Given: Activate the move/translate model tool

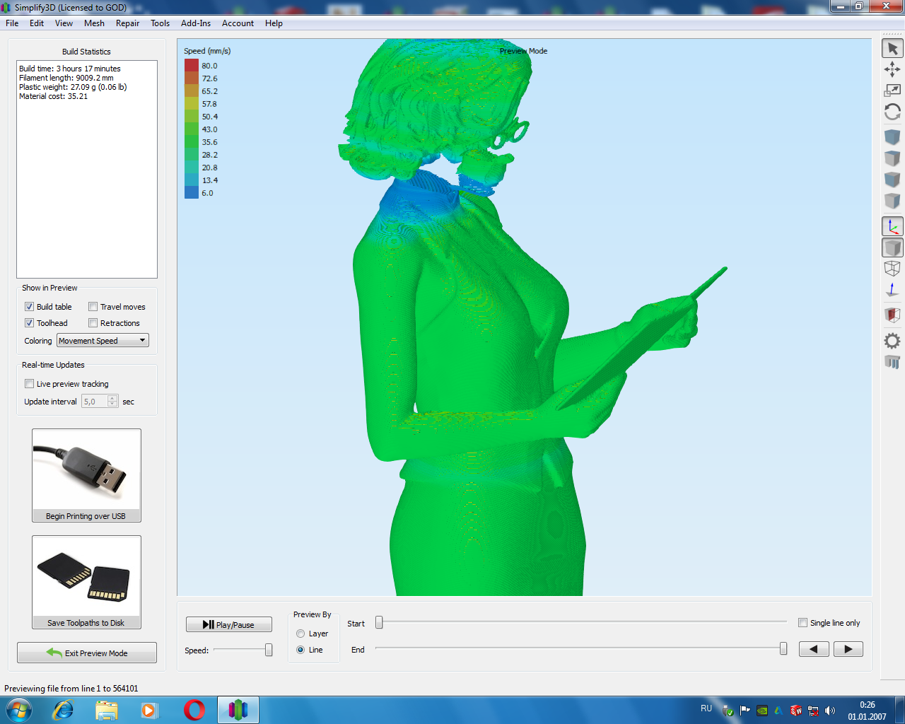Looking at the screenshot, I should tap(892, 69).
